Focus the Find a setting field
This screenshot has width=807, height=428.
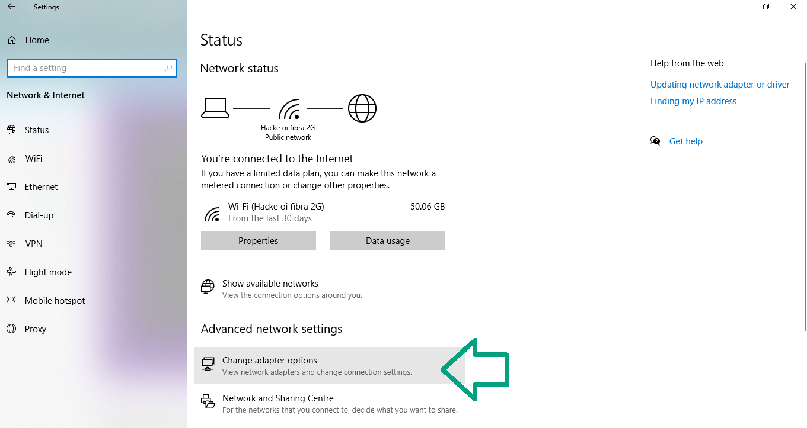point(86,68)
